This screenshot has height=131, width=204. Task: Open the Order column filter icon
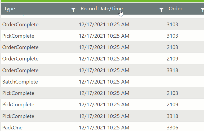pos(202,10)
